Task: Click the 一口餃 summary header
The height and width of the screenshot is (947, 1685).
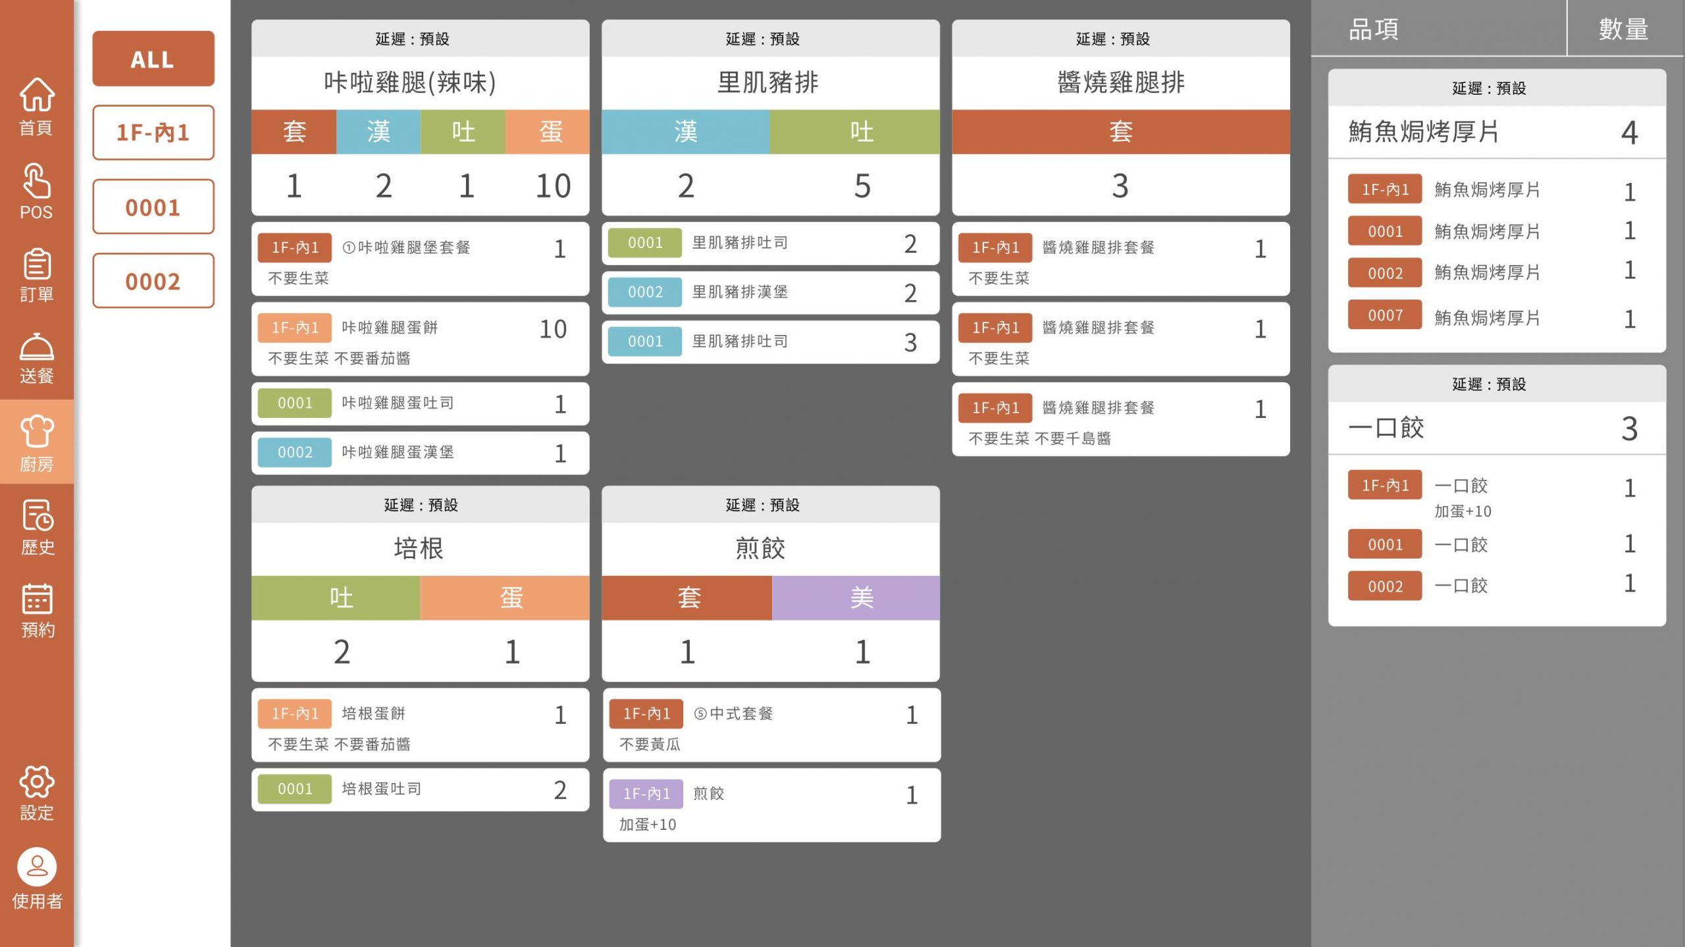Action: (x=1497, y=428)
